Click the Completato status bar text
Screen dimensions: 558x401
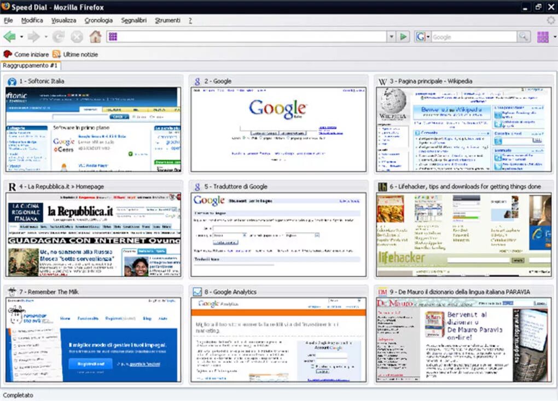[x=18, y=395]
